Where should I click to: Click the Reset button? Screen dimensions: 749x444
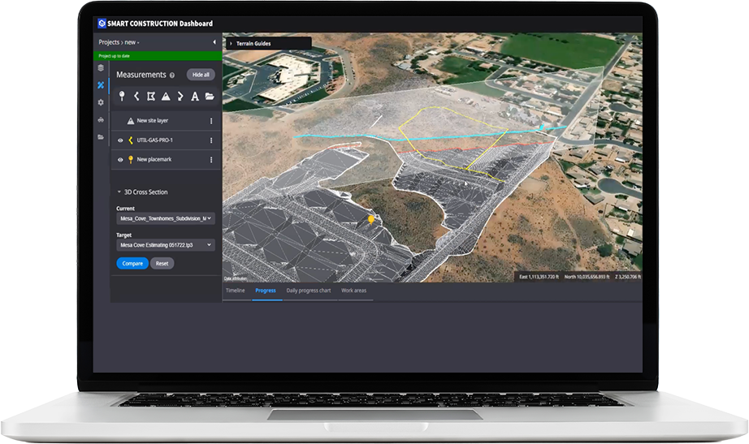pyautogui.click(x=162, y=264)
